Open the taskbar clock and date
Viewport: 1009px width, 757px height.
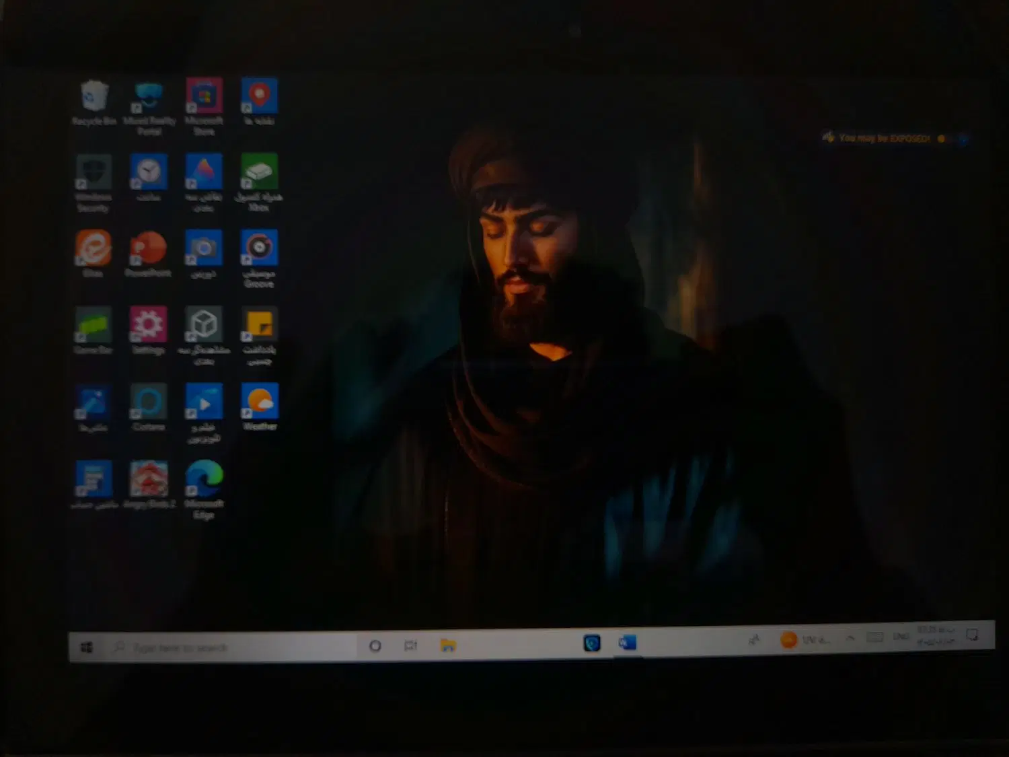(x=936, y=635)
